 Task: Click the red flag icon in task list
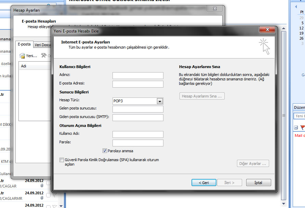pos(302,128)
